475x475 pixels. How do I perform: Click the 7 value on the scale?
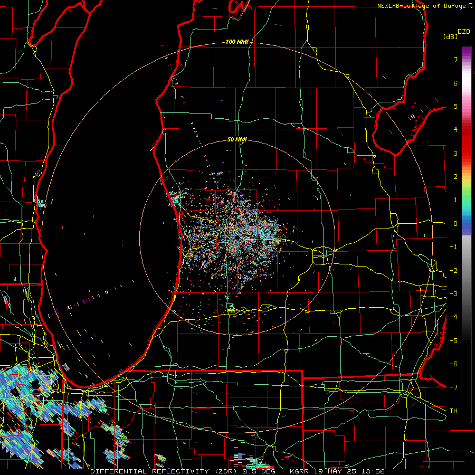455,59
